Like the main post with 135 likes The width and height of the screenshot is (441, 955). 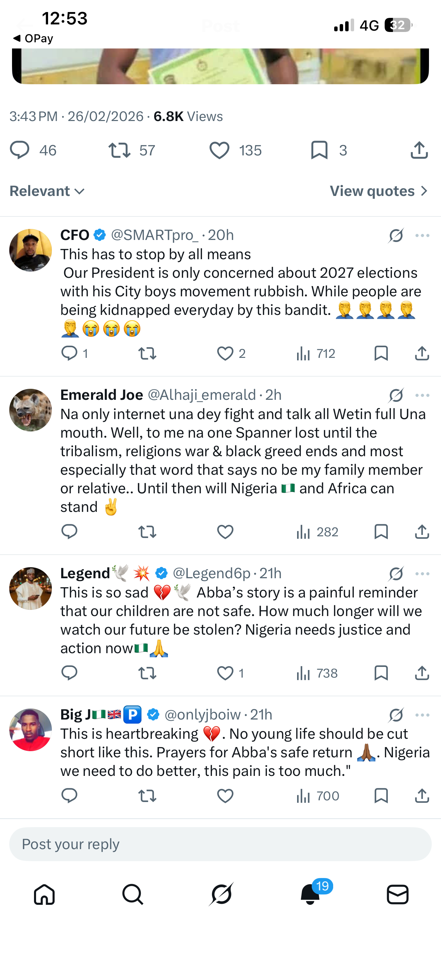tap(219, 150)
